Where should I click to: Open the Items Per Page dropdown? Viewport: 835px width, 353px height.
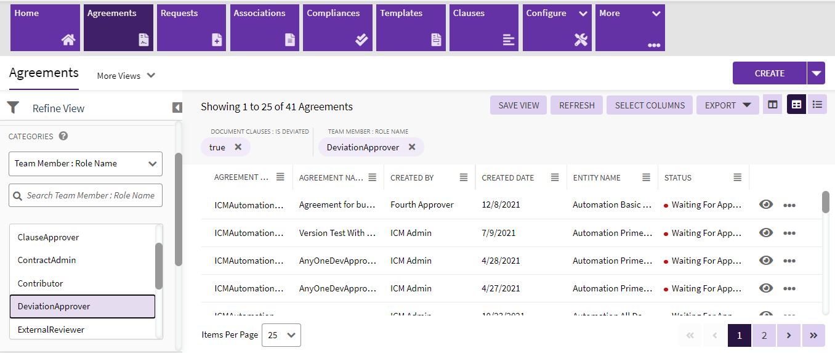[x=281, y=335]
